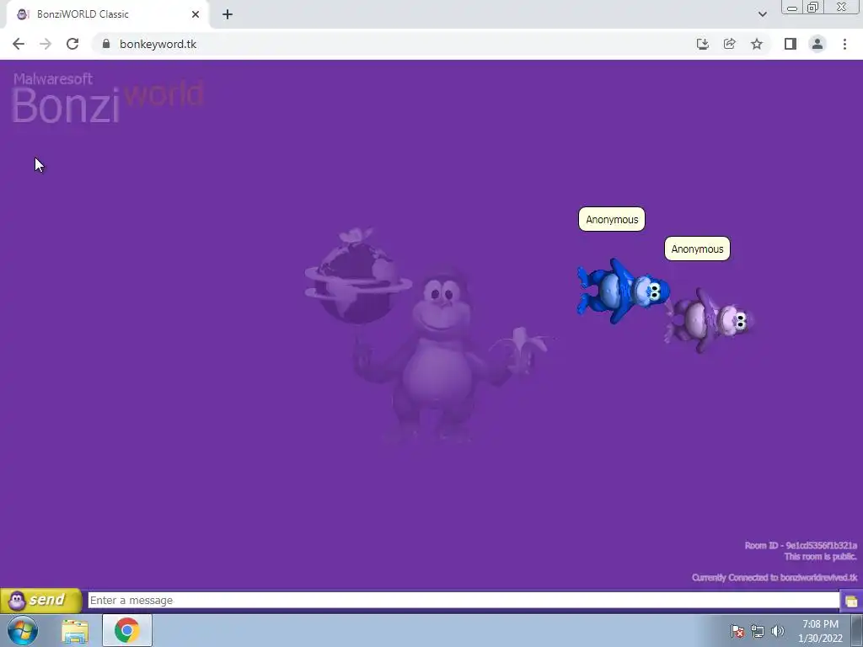Click the purple Bonzi character

coord(710,320)
